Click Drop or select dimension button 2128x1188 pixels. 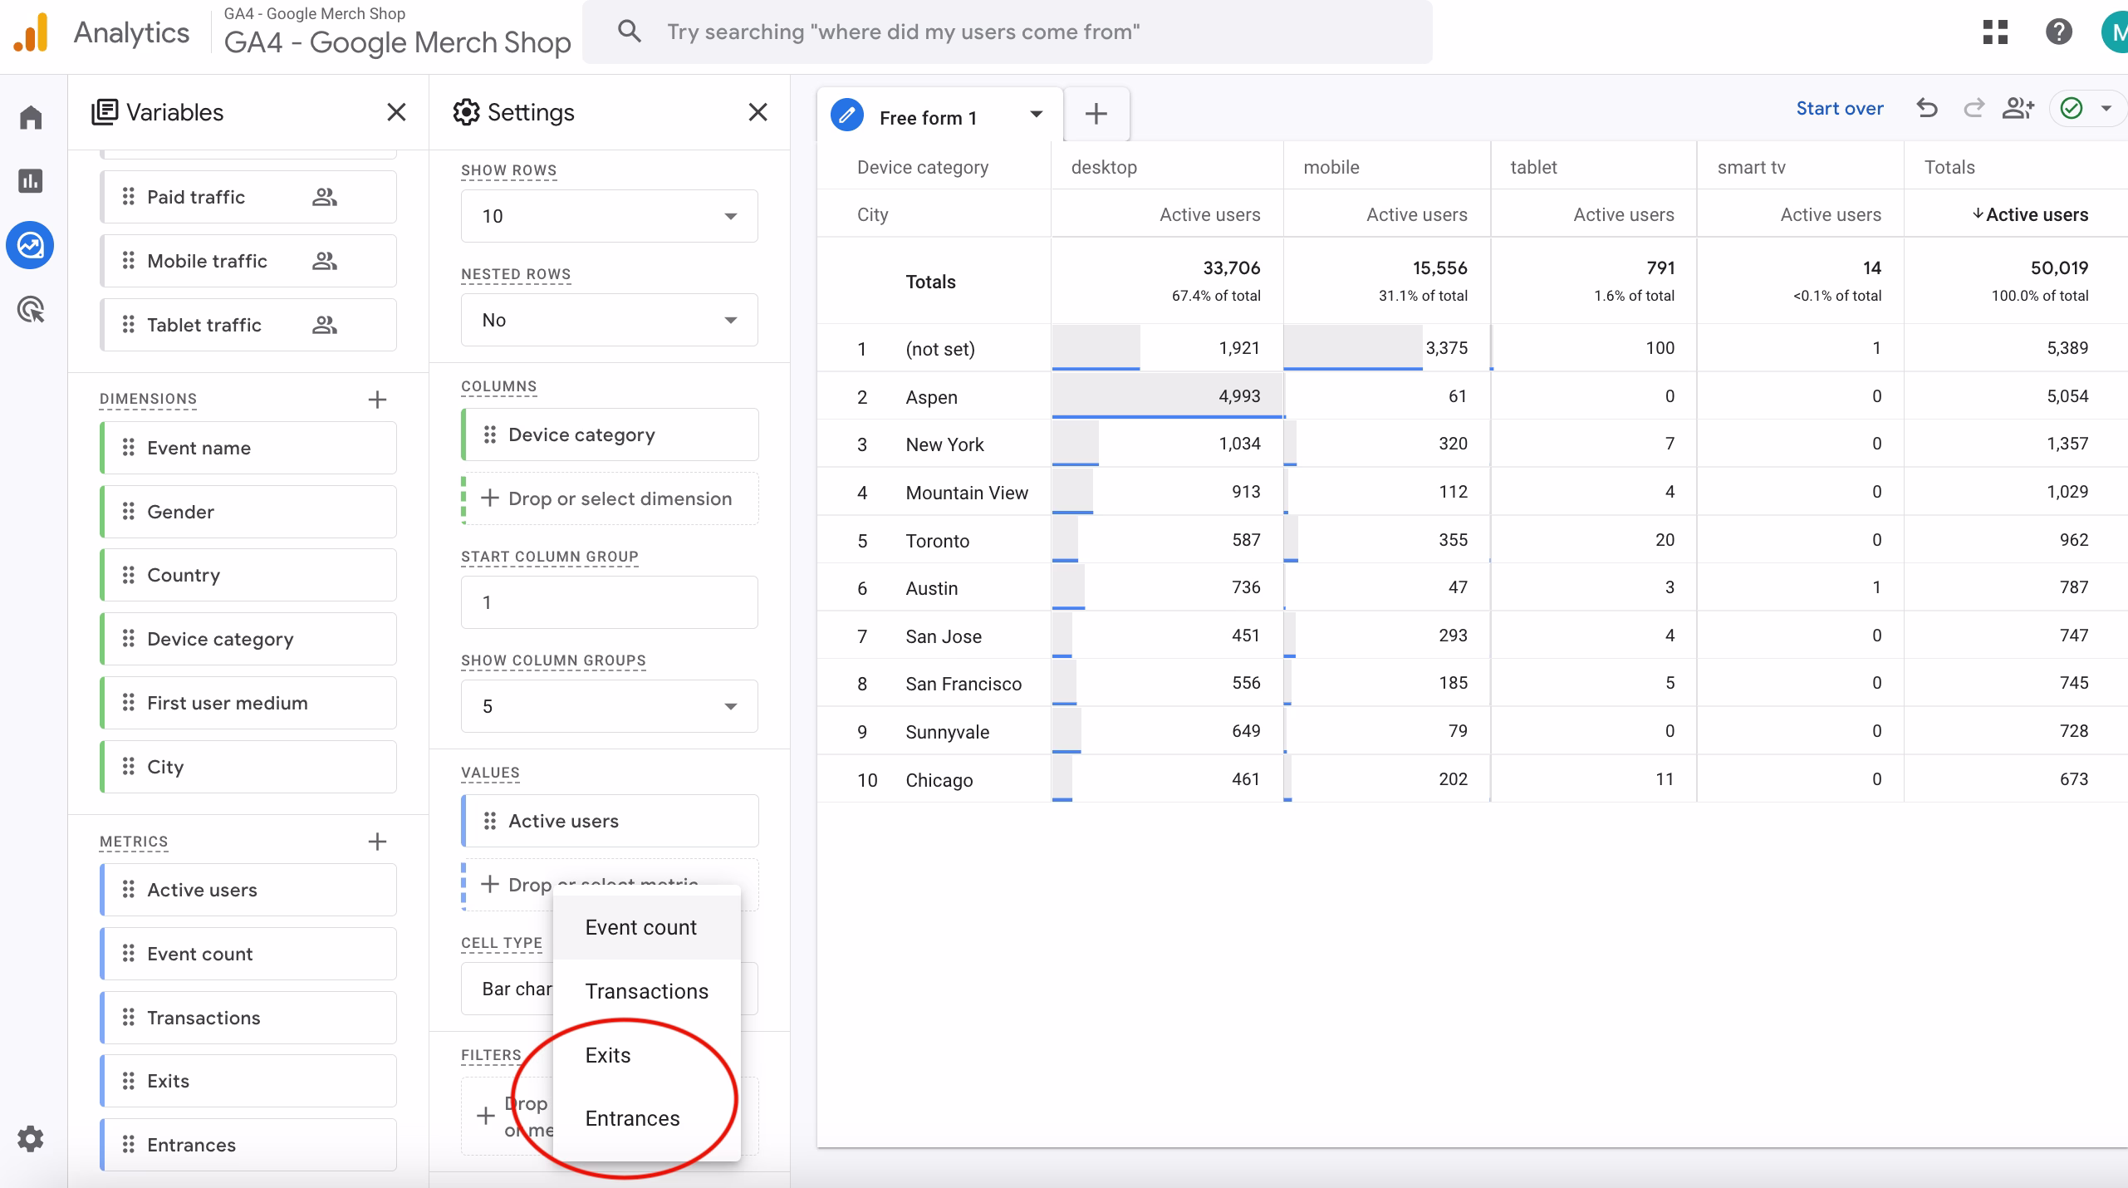610,498
